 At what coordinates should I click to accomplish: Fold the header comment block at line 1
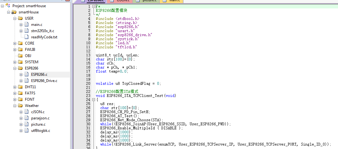(x=93, y=7)
